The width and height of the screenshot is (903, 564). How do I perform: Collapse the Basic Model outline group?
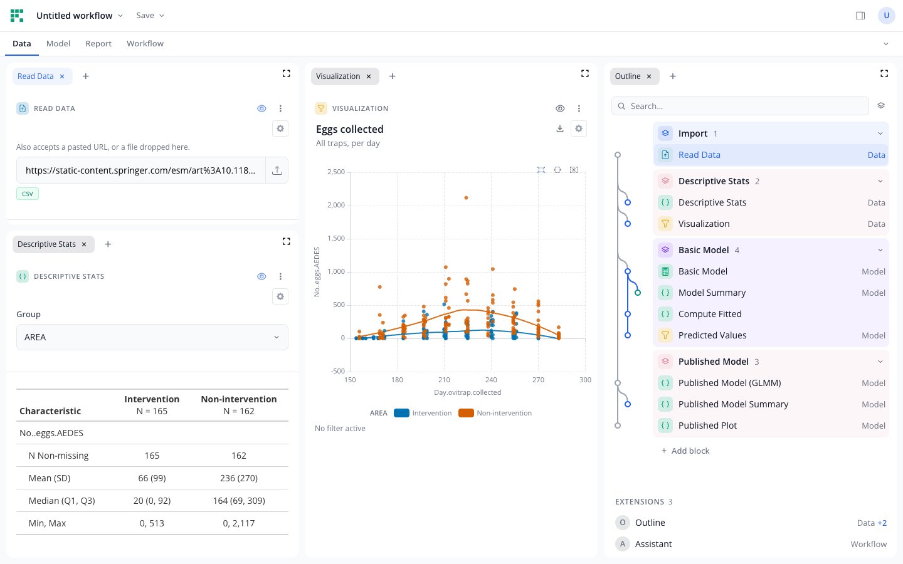pyautogui.click(x=880, y=250)
